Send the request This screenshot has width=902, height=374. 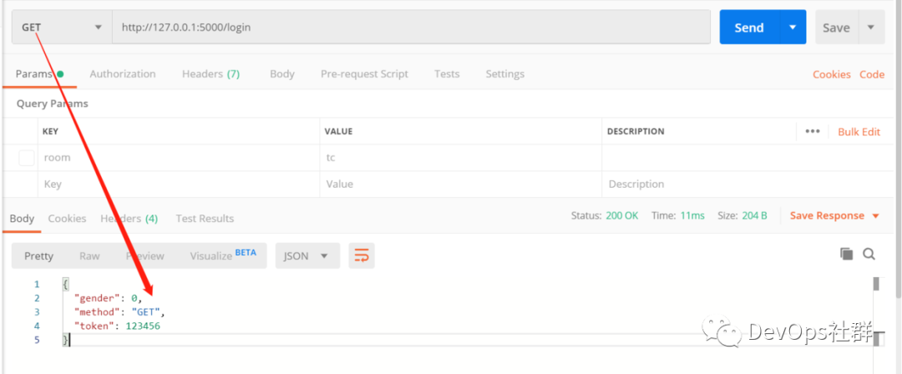click(749, 27)
